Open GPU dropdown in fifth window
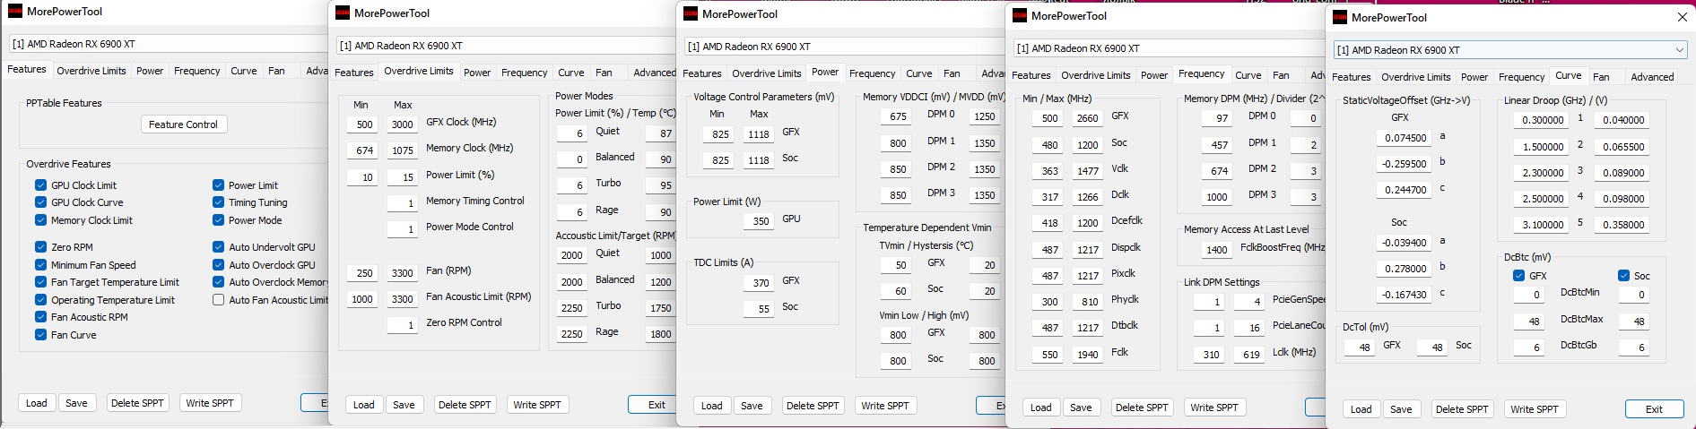Viewport: 1696px width, 429px height. tap(1679, 50)
